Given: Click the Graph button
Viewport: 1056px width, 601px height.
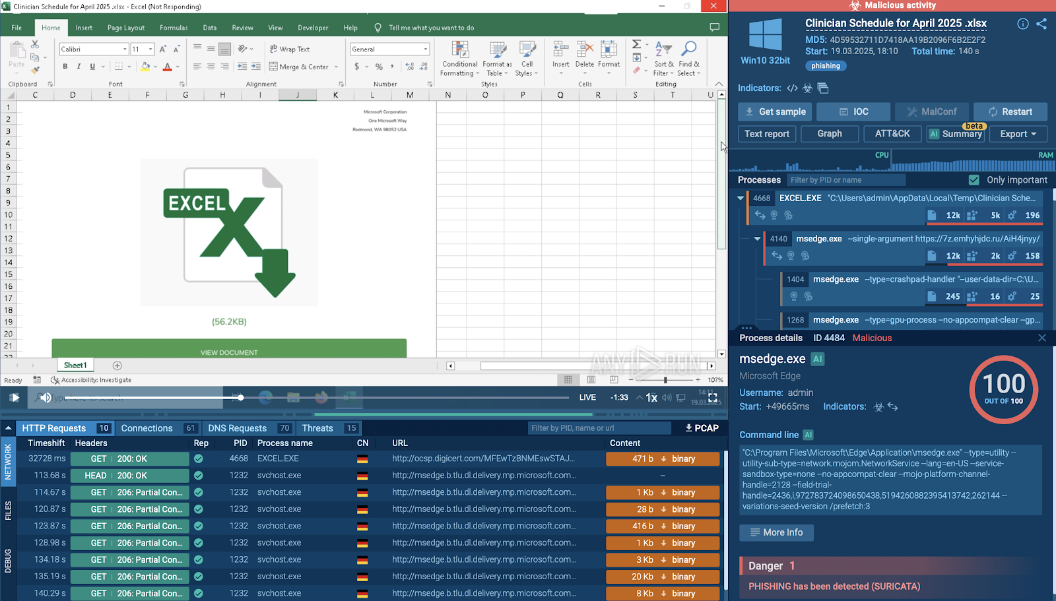Looking at the screenshot, I should click(x=830, y=134).
